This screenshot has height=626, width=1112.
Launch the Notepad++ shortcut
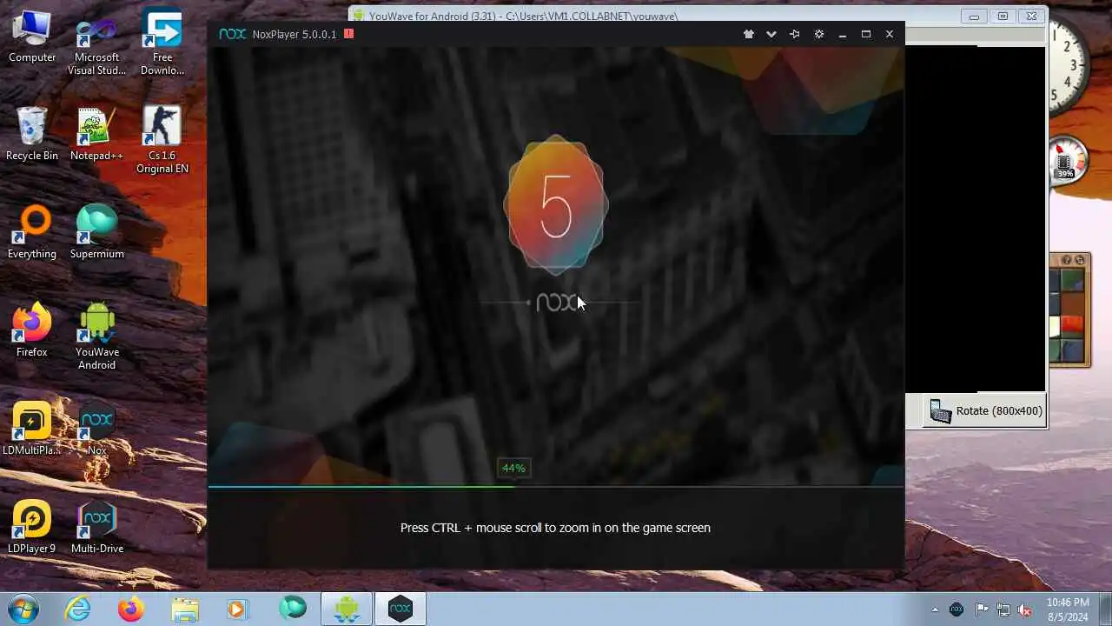tap(97, 134)
